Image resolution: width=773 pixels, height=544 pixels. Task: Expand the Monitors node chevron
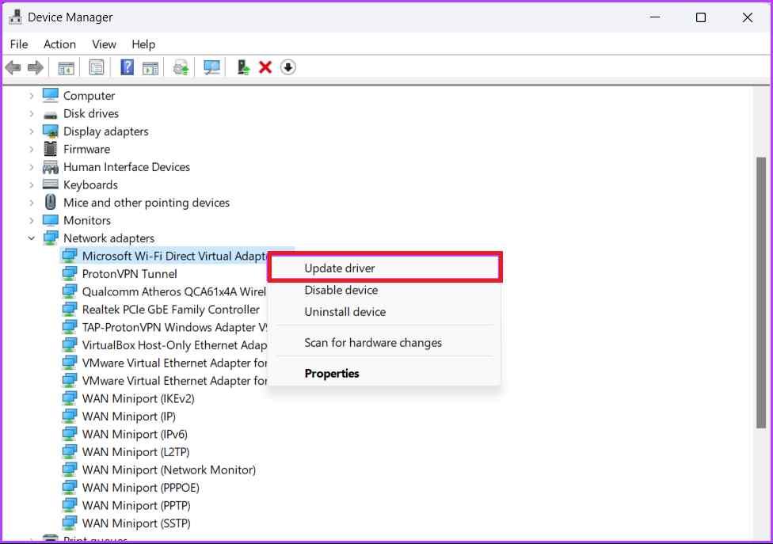click(x=32, y=220)
